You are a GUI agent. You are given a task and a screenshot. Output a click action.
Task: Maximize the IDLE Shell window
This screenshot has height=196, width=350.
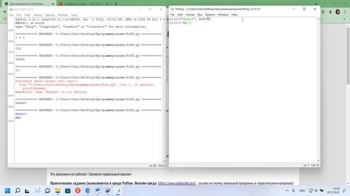coord(150,9)
